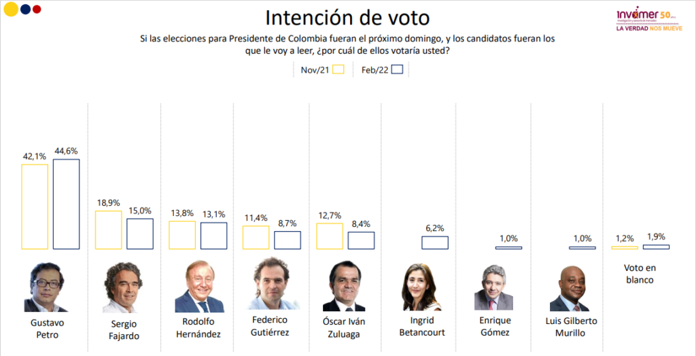
Task: Select Federico Gutiérrez's photo
Action: [273, 284]
